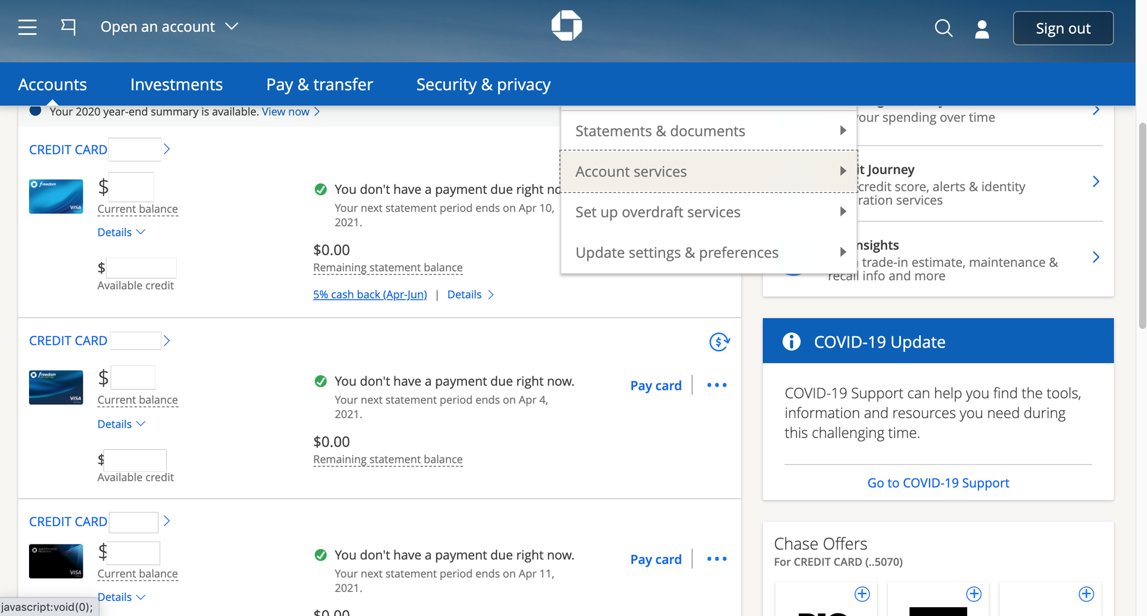Image resolution: width=1147 pixels, height=616 pixels.
Task: Click Pay card for the second credit card
Action: click(x=656, y=385)
